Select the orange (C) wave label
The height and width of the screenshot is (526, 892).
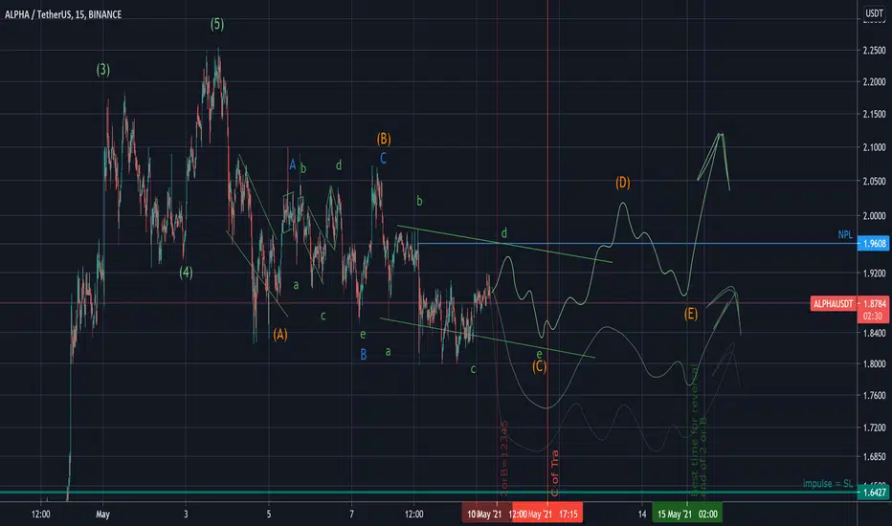(539, 367)
